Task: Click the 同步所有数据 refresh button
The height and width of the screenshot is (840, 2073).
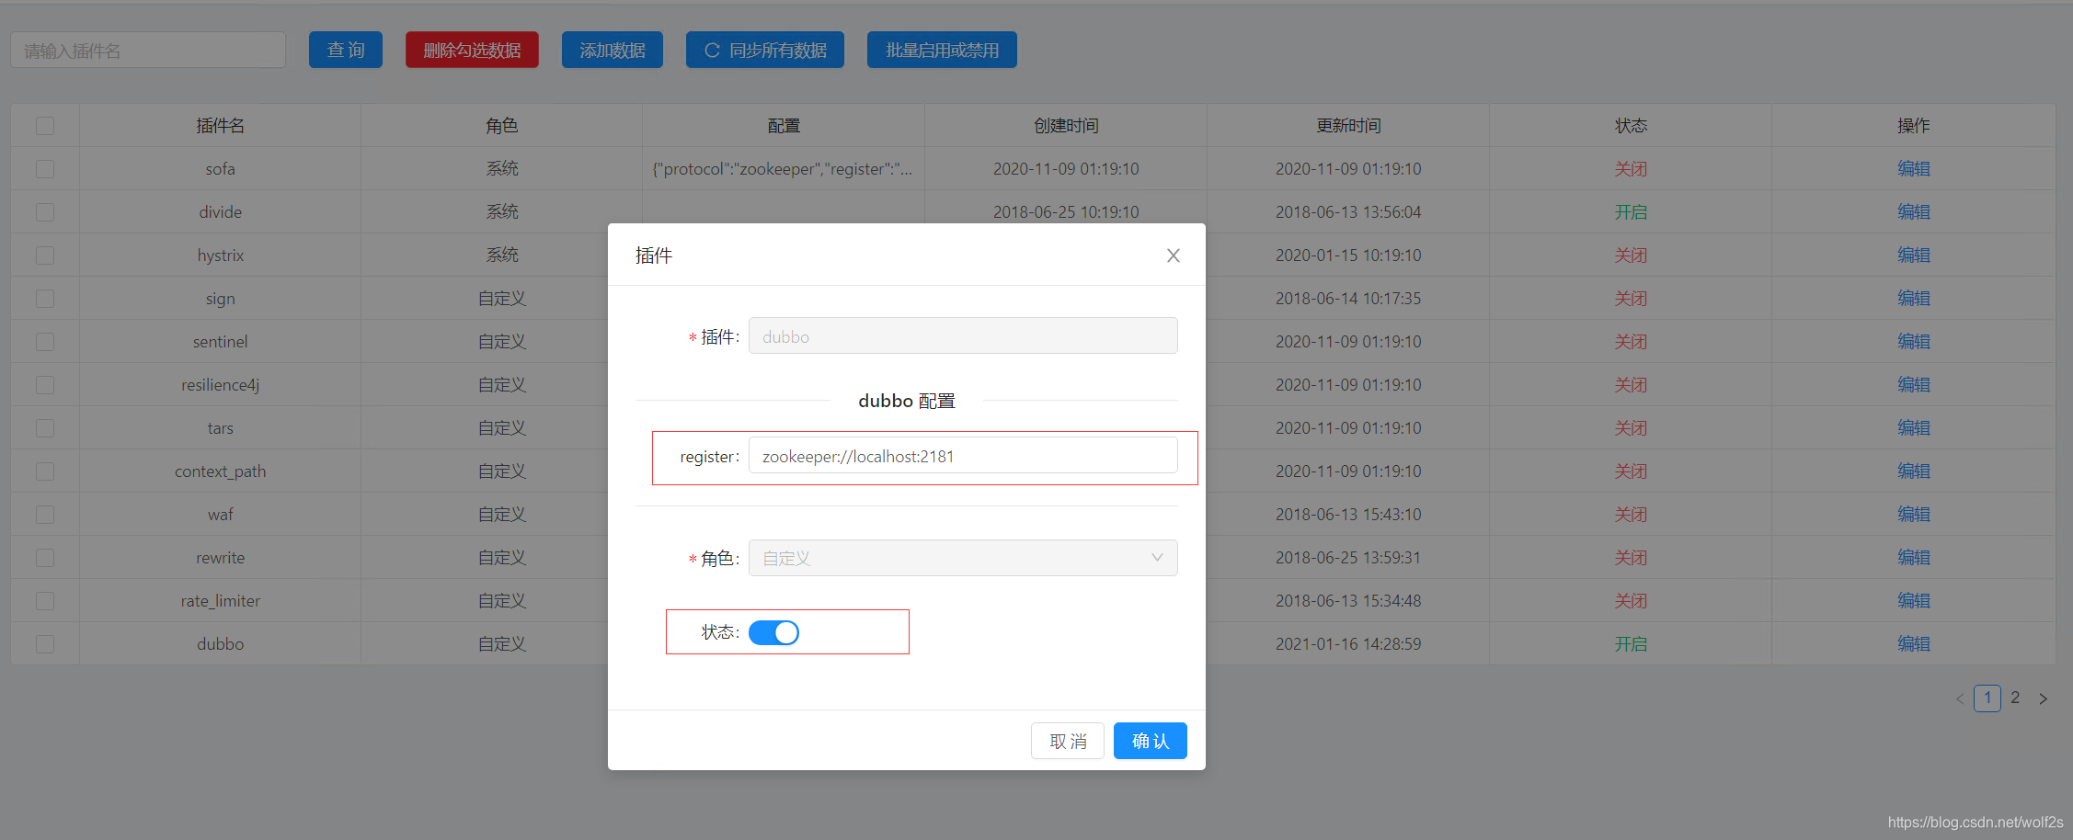Action: (x=765, y=50)
